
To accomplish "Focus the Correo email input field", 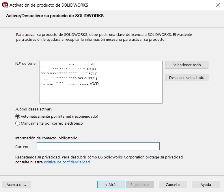I will coord(98,146).
